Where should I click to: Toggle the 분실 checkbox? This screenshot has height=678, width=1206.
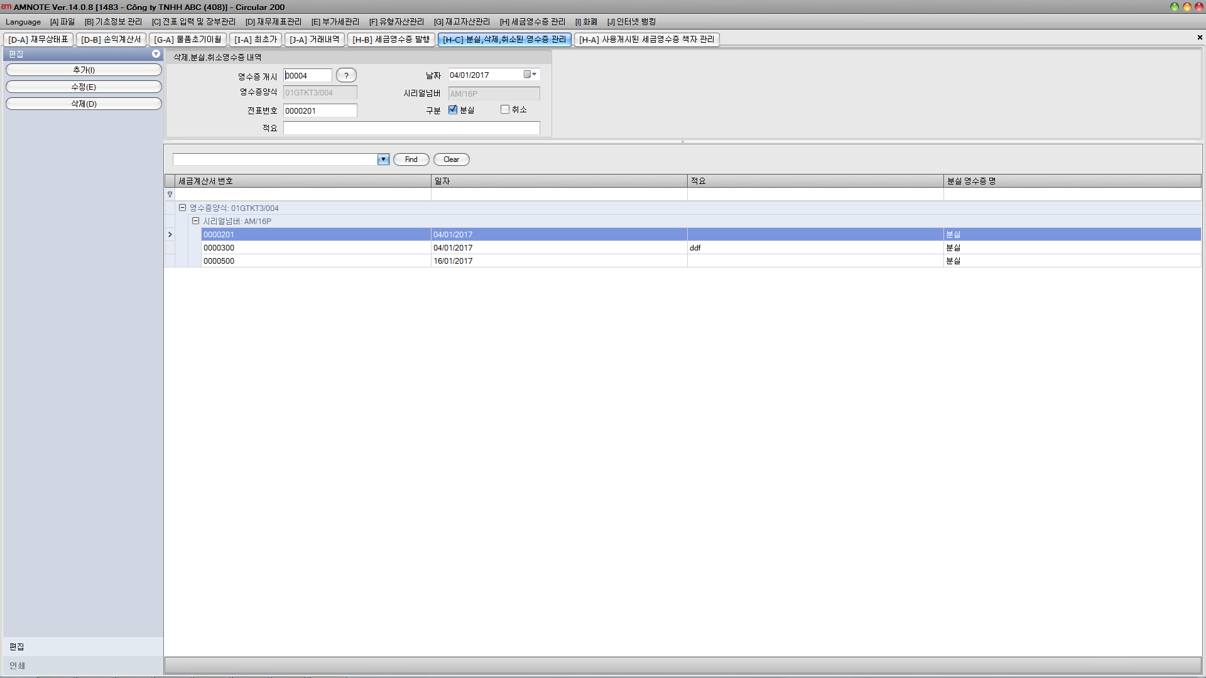tap(453, 110)
